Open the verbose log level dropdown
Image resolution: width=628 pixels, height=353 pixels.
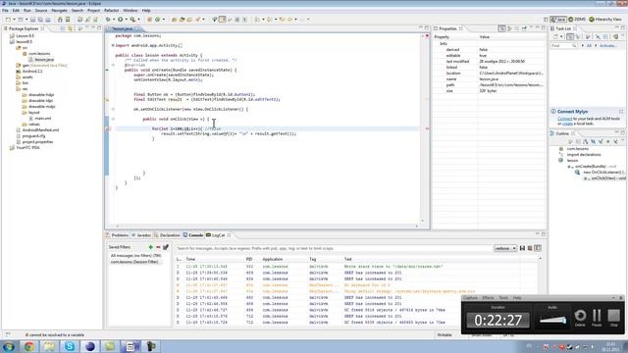[x=505, y=248]
